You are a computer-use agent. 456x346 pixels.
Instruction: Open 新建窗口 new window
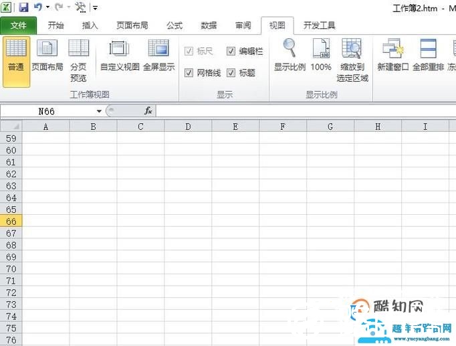click(393, 56)
